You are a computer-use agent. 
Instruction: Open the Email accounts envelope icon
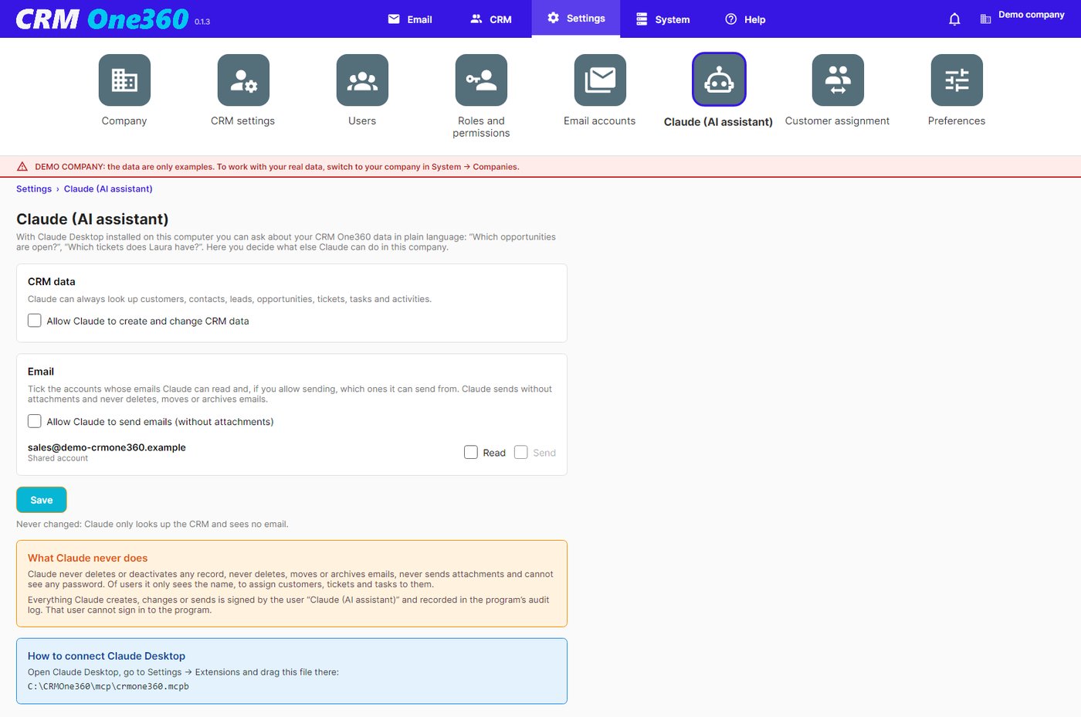[x=600, y=80]
